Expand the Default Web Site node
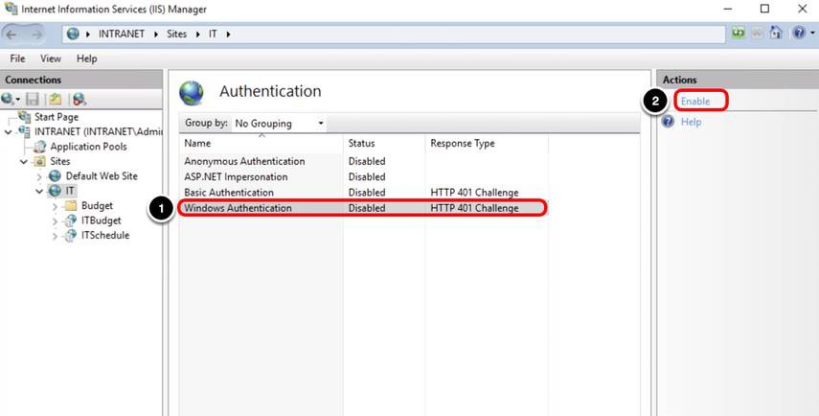This screenshot has width=819, height=416. pyautogui.click(x=39, y=176)
